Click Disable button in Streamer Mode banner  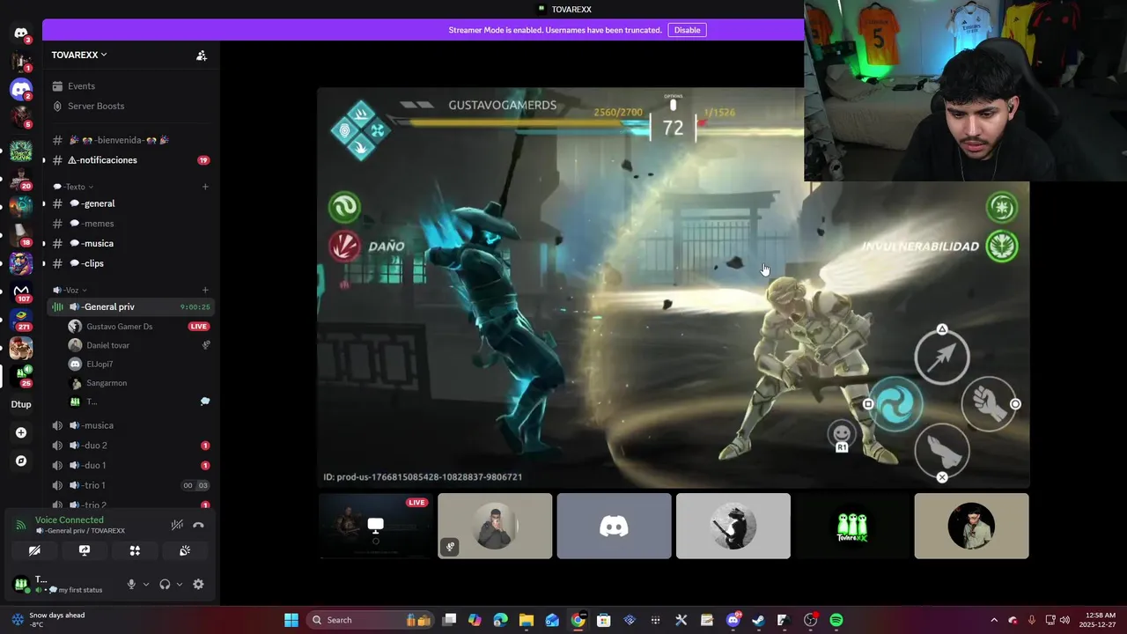click(687, 30)
